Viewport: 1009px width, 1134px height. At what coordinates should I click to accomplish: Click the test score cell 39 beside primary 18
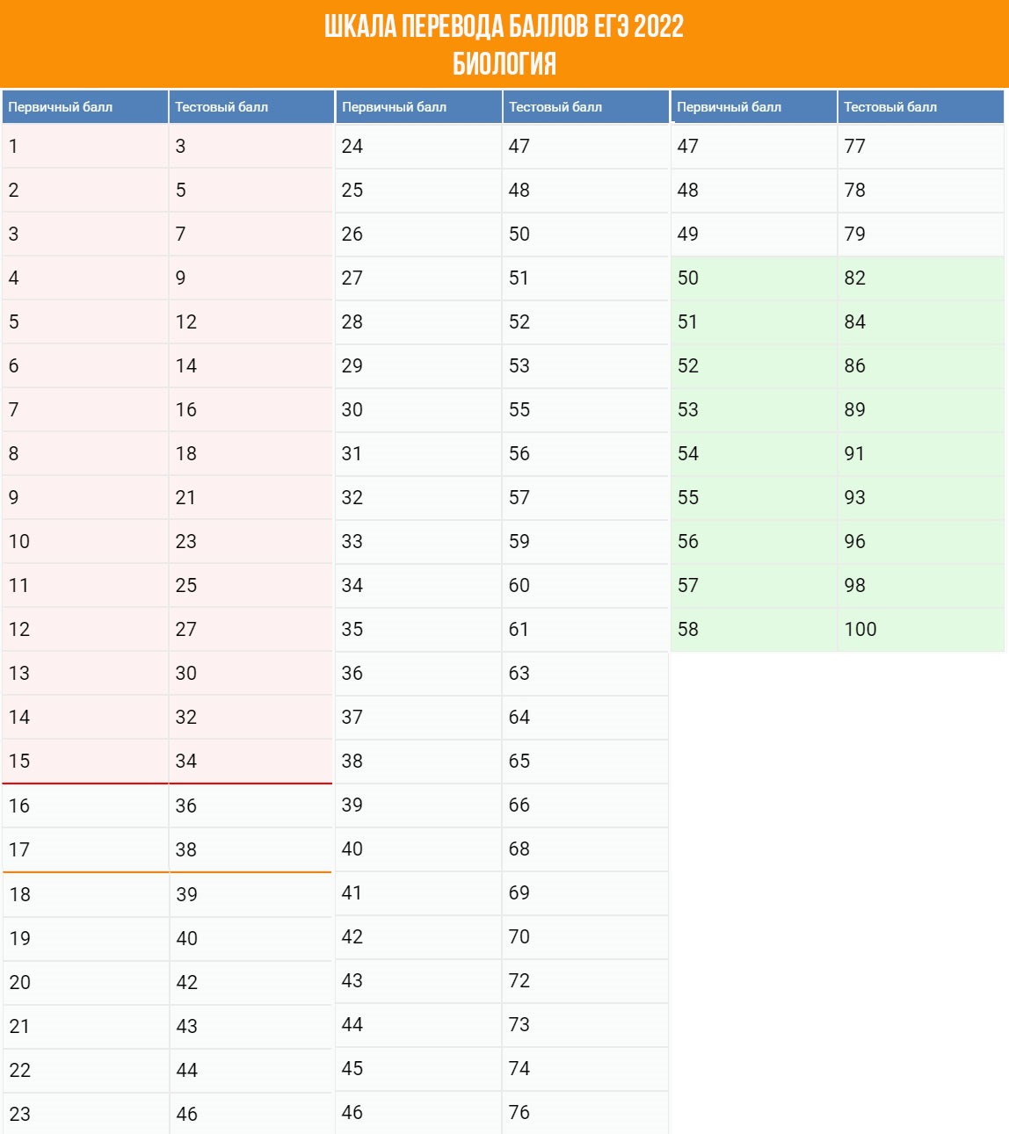251,894
